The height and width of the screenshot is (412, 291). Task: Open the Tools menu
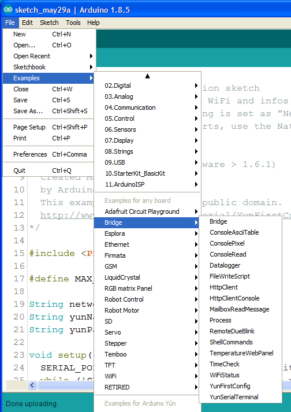(73, 23)
